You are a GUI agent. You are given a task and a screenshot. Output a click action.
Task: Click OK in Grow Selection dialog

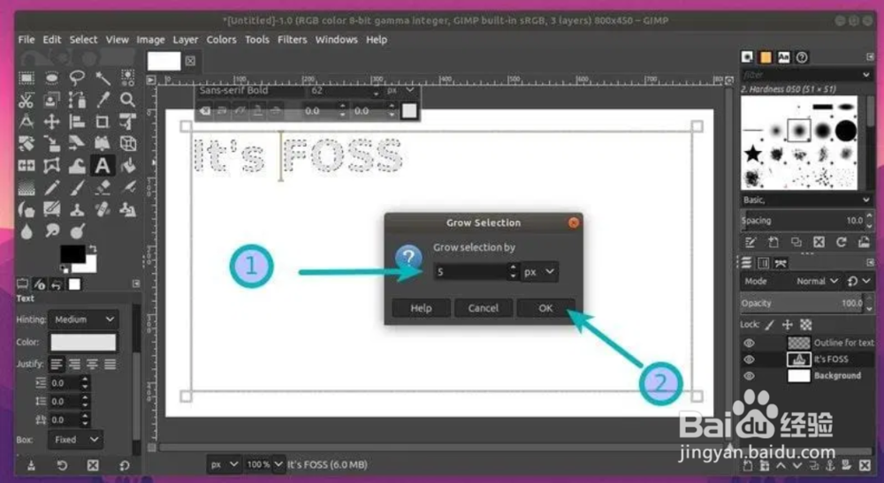(545, 308)
